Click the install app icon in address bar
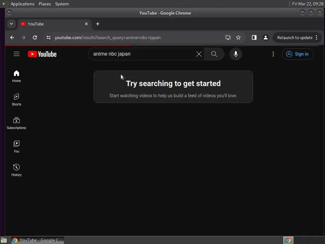Viewport: 325px width, 244px height. point(228,37)
